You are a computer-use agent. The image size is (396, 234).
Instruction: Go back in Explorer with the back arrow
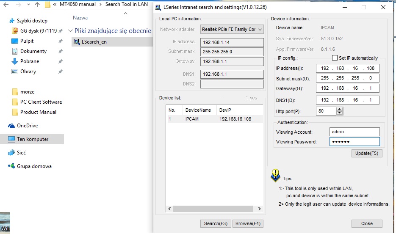click(6, 5)
